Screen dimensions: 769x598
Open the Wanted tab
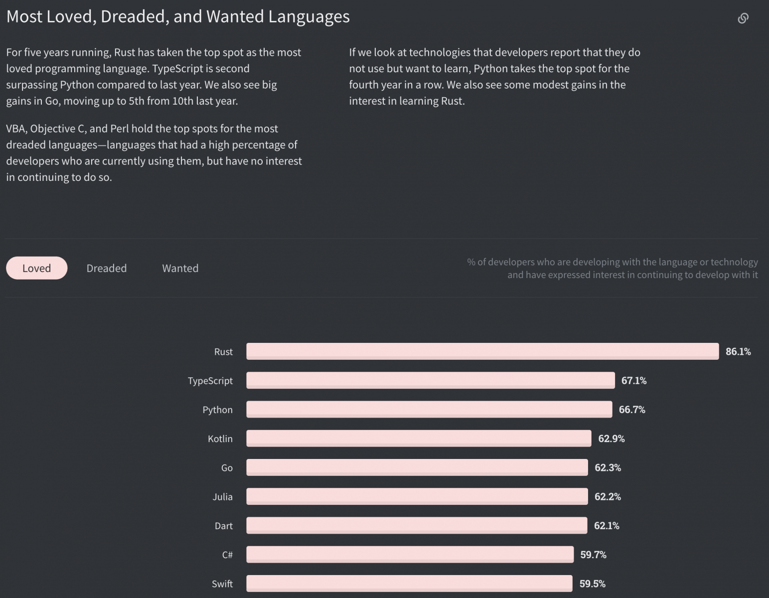point(180,268)
